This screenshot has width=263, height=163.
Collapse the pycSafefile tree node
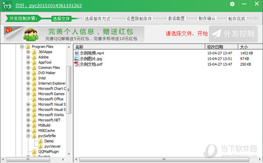pos(28,136)
